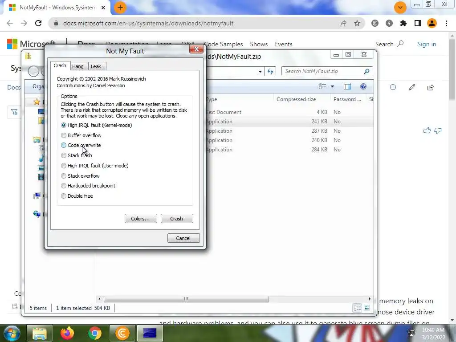Open the Explorer address bar dropdown arrow
Screen dimensions: 456x342
point(260,71)
